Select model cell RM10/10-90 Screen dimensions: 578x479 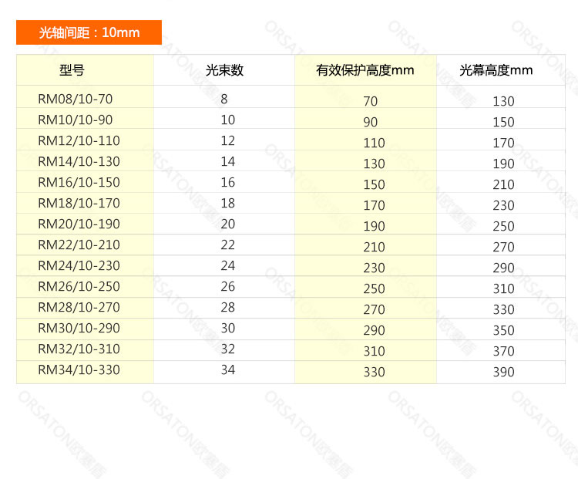(x=75, y=120)
